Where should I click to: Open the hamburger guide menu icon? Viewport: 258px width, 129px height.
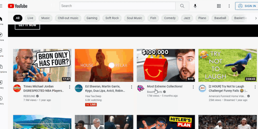click(x=1, y=6)
